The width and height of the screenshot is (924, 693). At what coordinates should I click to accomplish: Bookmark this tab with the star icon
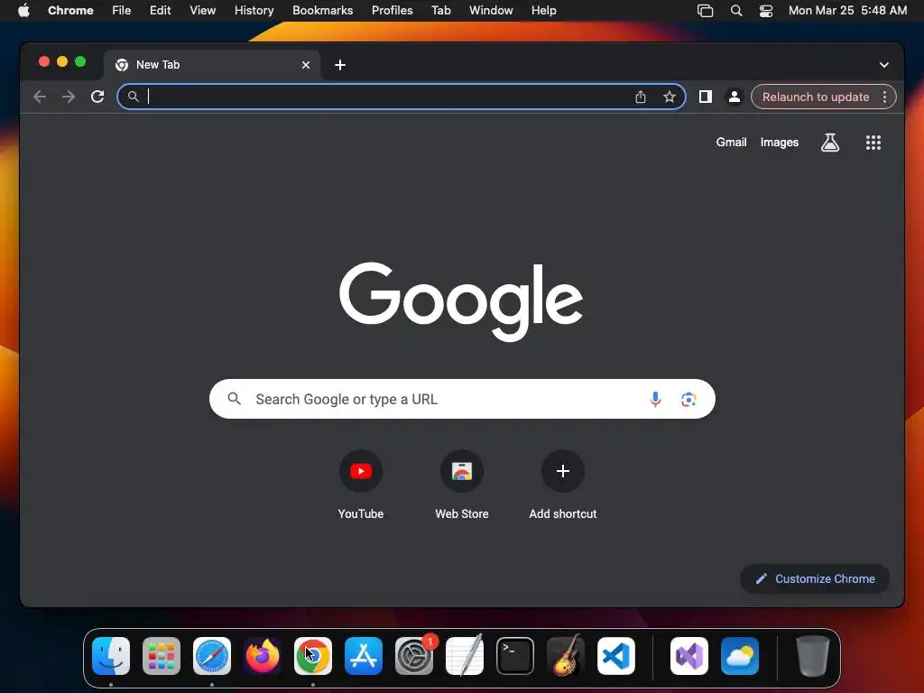point(669,97)
